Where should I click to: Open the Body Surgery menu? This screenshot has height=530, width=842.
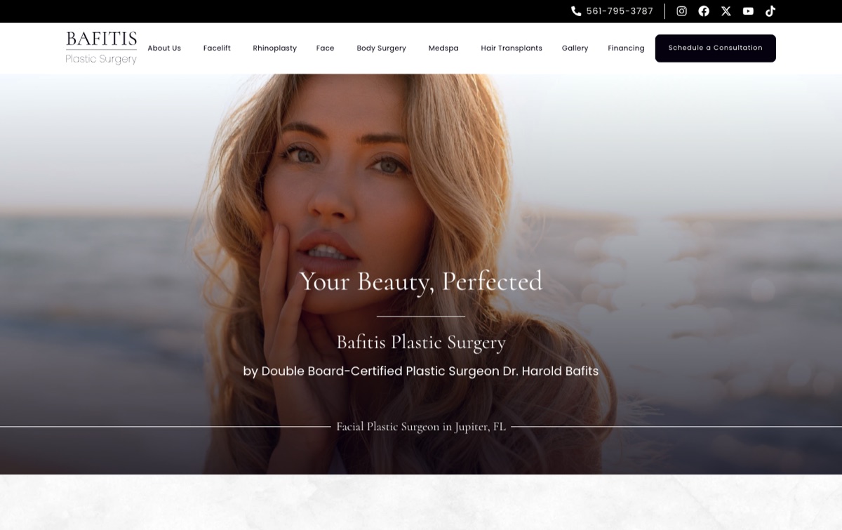(x=381, y=48)
